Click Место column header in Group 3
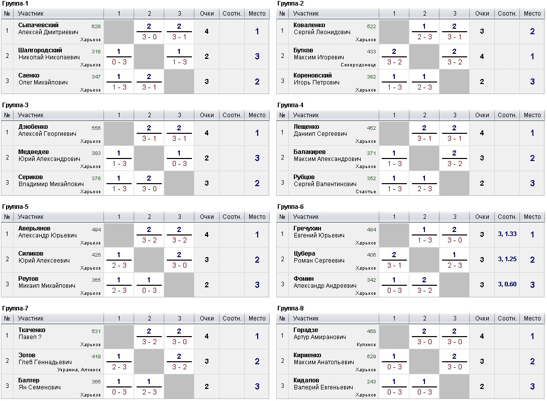The image size is (547, 401). coord(257,115)
